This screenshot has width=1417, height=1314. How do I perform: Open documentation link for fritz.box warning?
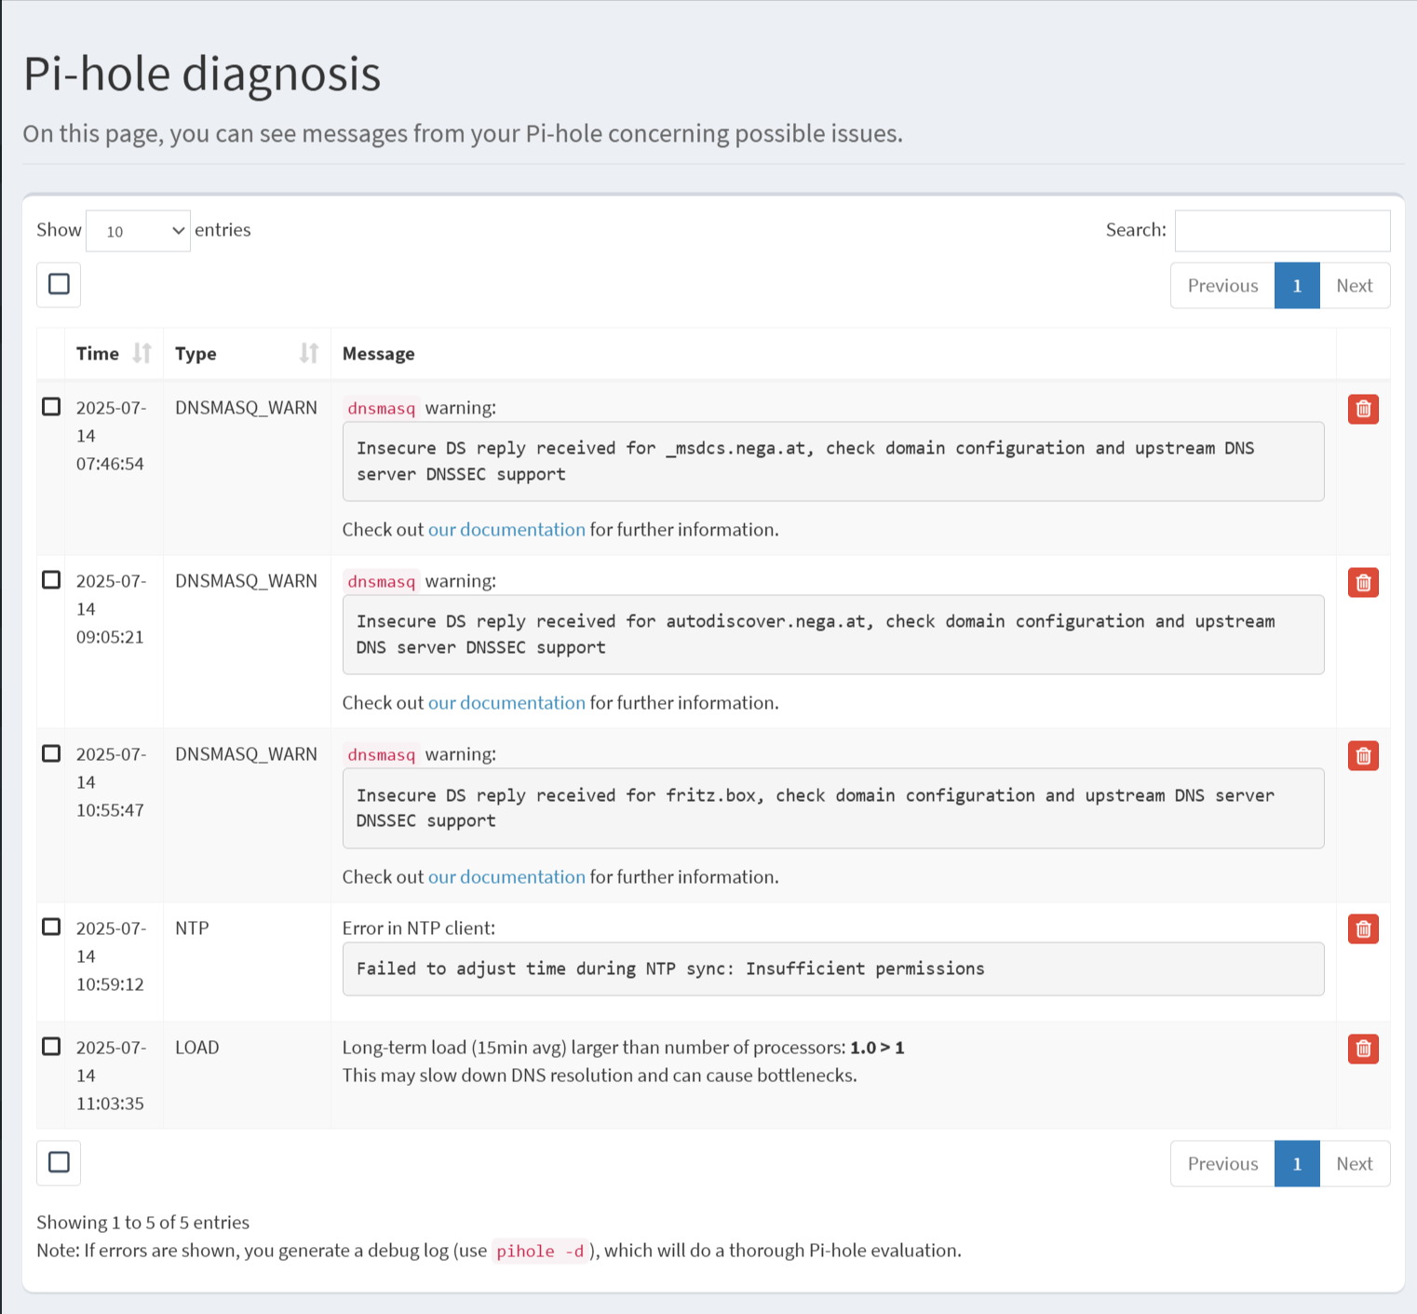pyautogui.click(x=506, y=877)
